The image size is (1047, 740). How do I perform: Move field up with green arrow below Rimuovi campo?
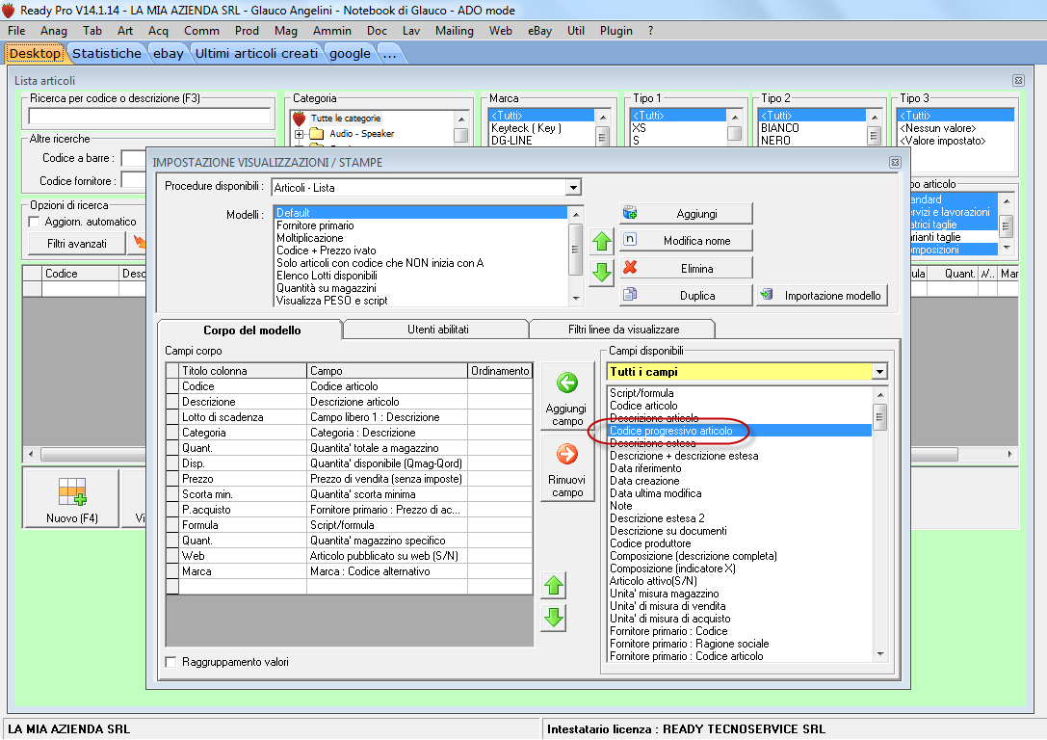pos(554,586)
